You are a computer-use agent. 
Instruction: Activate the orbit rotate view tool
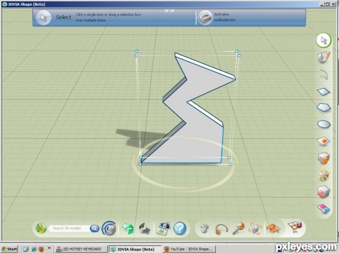point(221,229)
